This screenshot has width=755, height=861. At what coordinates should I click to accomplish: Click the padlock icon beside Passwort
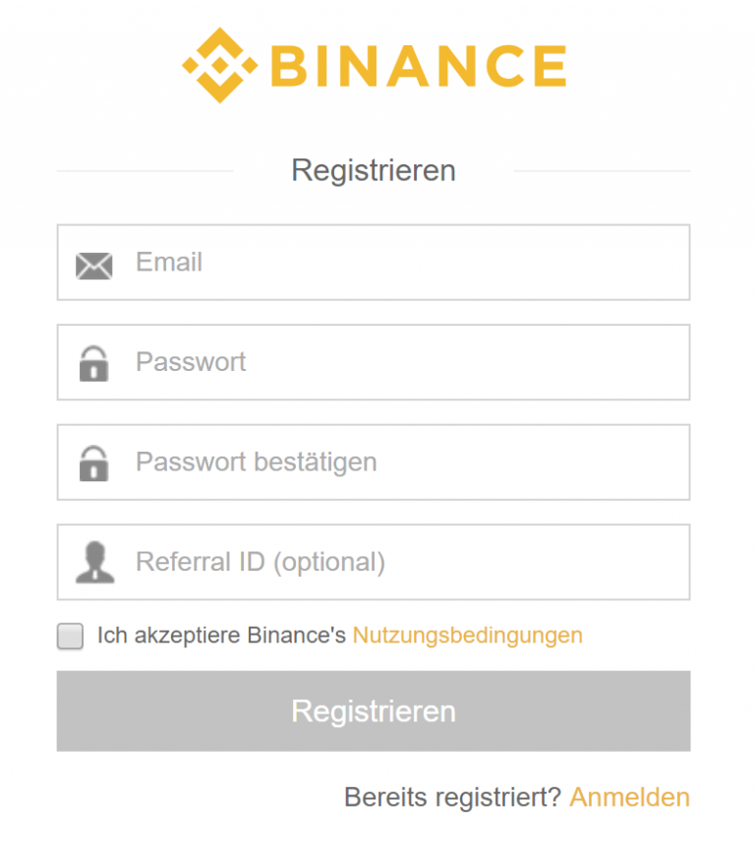[93, 363]
